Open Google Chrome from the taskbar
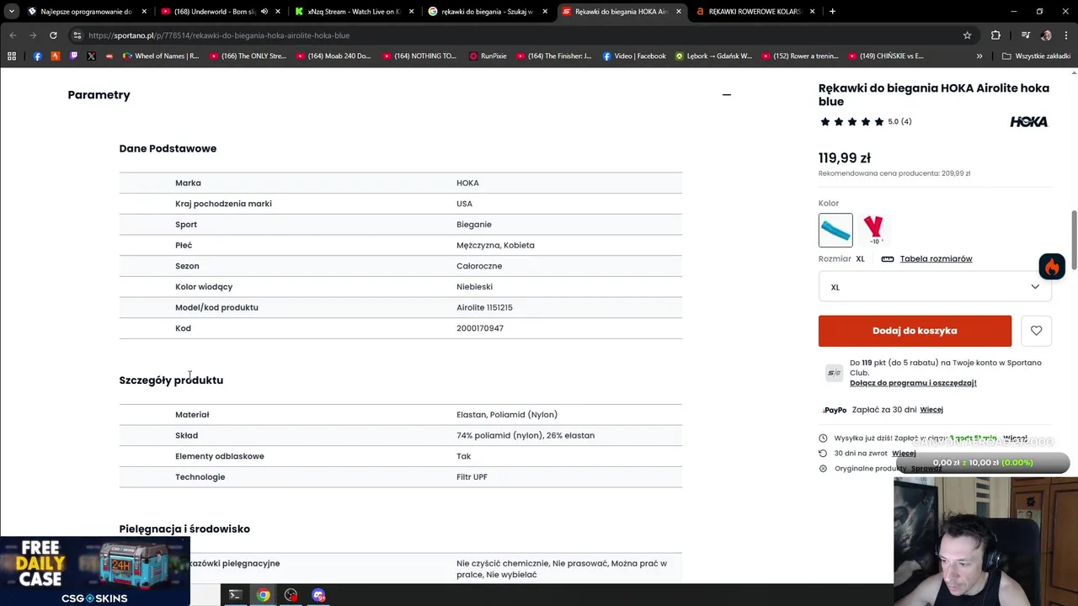The height and width of the screenshot is (606, 1078). pos(264,595)
